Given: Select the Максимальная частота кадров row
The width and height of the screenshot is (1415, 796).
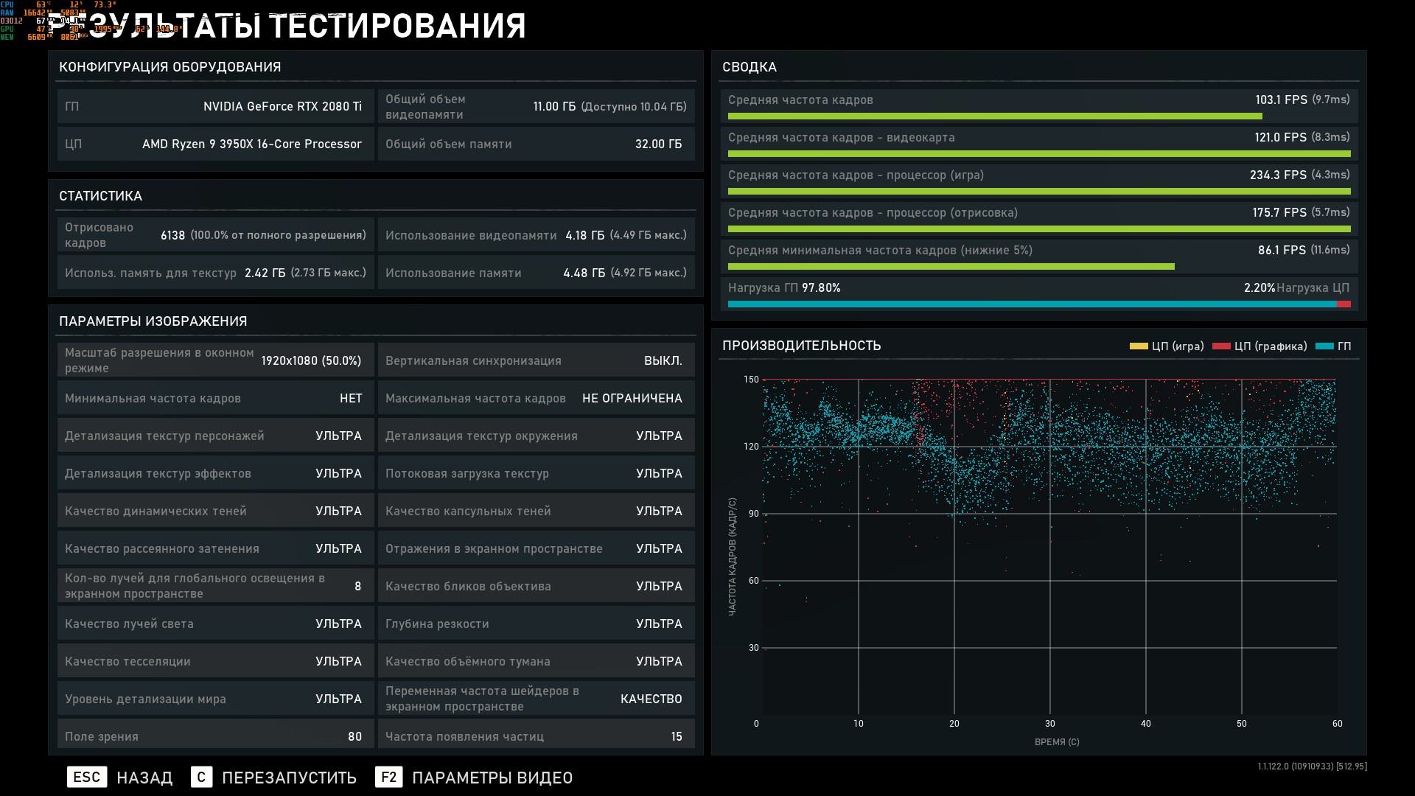Looking at the screenshot, I should [x=536, y=398].
